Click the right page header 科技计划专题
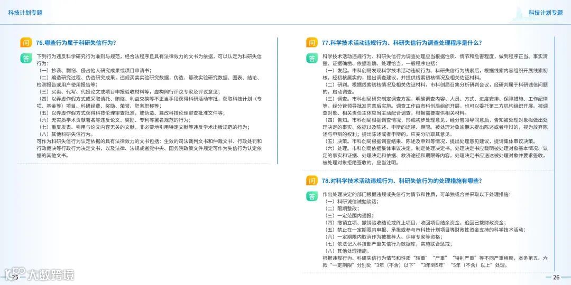Screen dimensions: 571x285 coord(546,13)
